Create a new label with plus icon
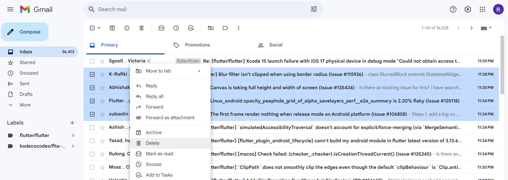 click(72, 123)
